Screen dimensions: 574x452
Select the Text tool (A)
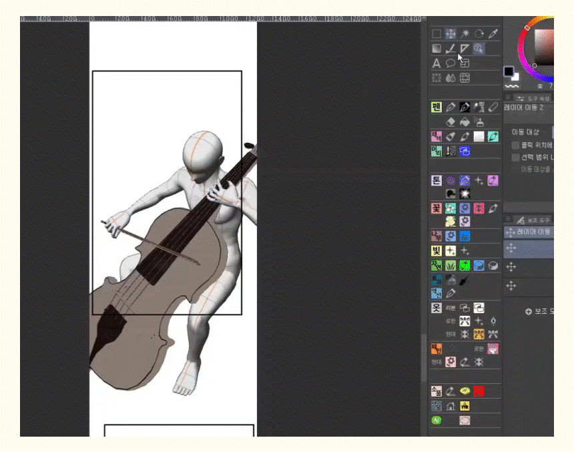(437, 63)
